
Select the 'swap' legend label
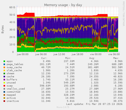point(10,86)
